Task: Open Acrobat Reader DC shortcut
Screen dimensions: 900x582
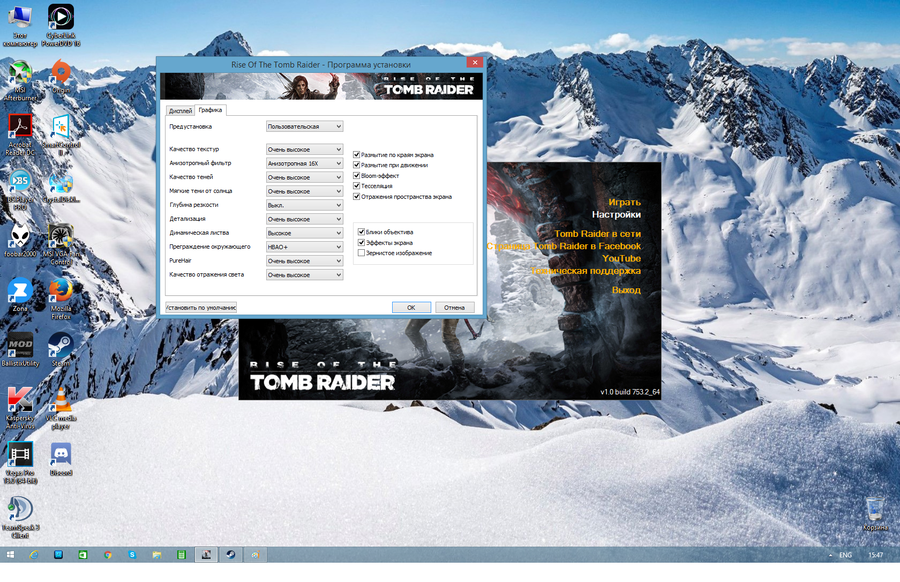Action: point(20,135)
